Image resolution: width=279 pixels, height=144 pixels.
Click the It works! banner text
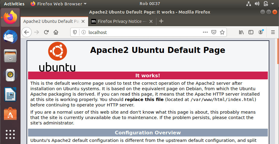click(x=148, y=75)
